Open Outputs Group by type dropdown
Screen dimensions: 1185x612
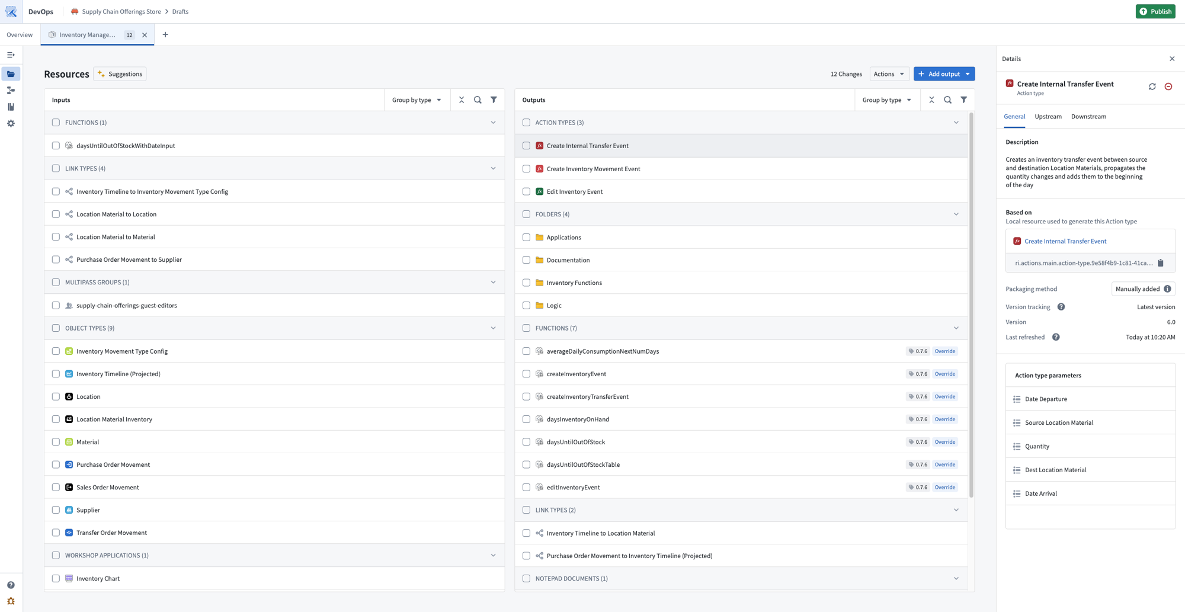[x=887, y=100]
